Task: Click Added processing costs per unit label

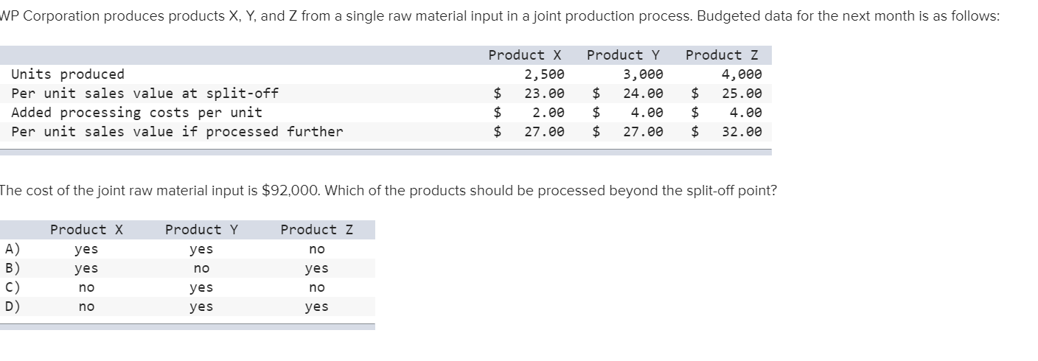Action: coord(137,113)
